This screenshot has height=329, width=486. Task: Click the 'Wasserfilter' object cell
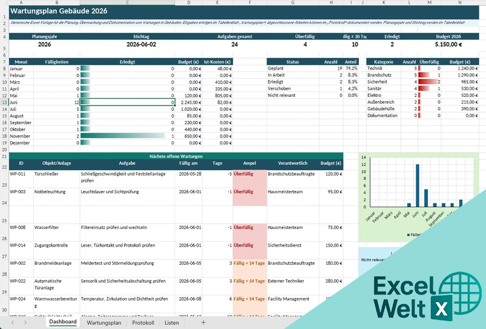pyautogui.click(x=57, y=232)
